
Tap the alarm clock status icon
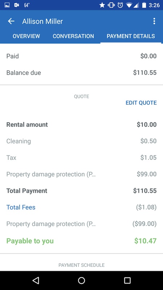click(x=120, y=5)
